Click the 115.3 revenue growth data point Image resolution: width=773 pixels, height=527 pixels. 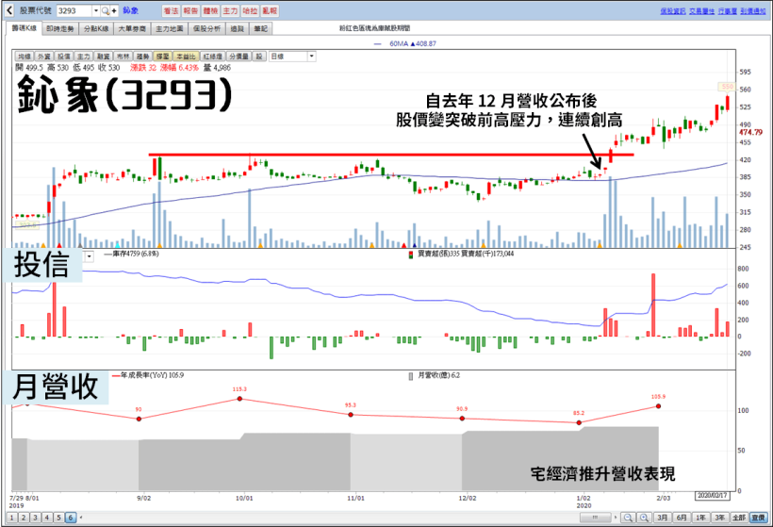(x=240, y=399)
